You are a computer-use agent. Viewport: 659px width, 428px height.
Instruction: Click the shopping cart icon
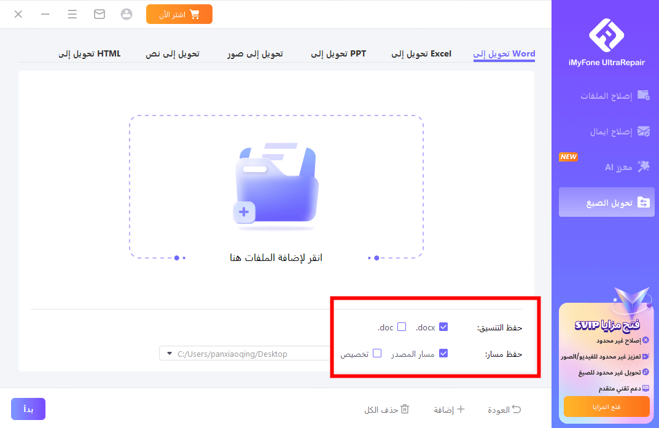tap(195, 14)
